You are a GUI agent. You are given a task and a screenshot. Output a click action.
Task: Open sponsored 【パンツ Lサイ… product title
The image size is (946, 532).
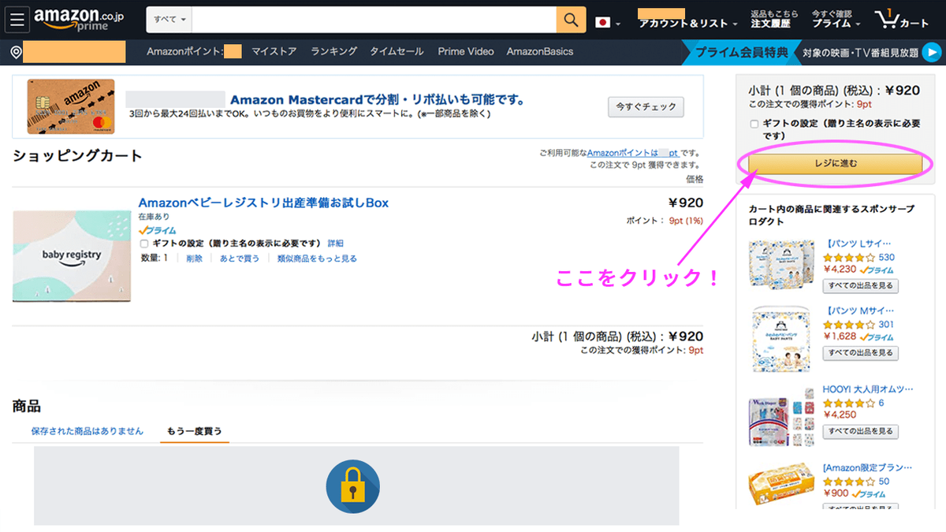tap(858, 244)
